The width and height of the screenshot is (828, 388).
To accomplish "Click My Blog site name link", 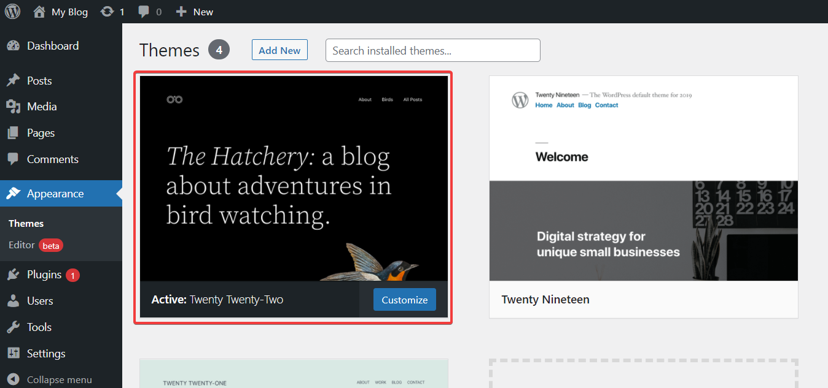I will tap(69, 12).
